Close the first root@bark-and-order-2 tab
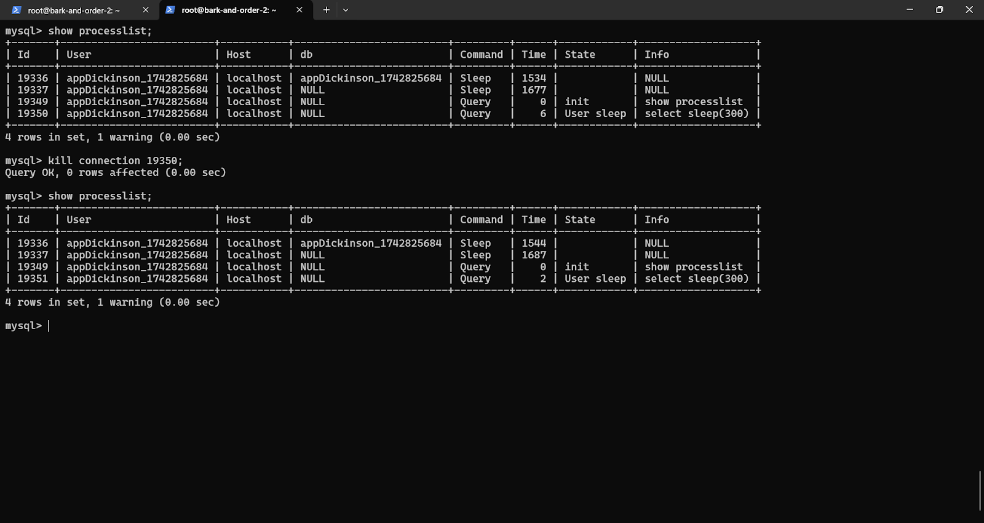Image resolution: width=984 pixels, height=523 pixels. (146, 10)
